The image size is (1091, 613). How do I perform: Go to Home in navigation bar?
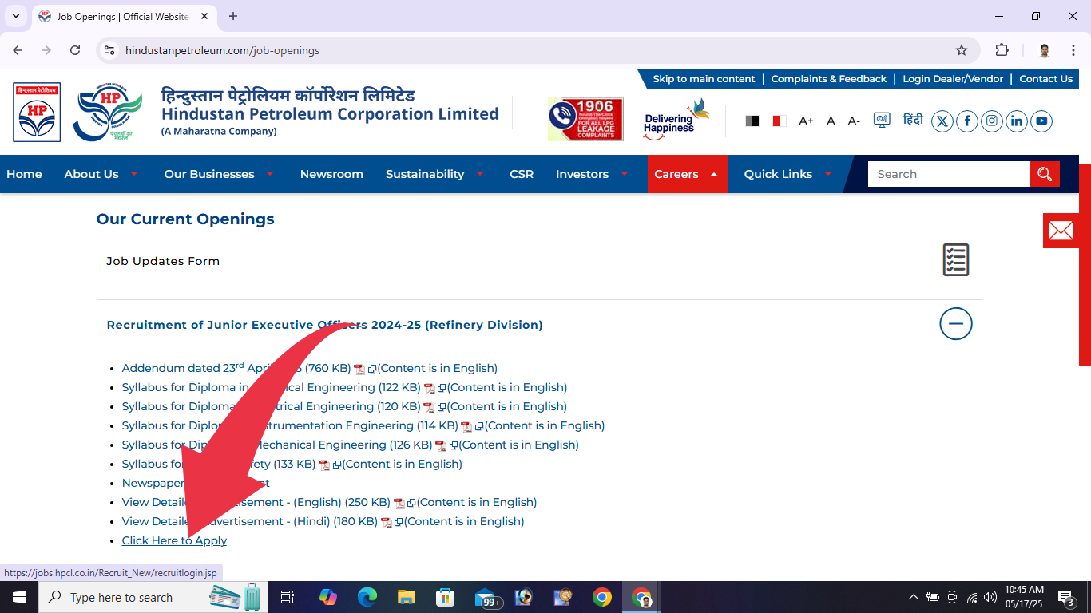point(24,174)
